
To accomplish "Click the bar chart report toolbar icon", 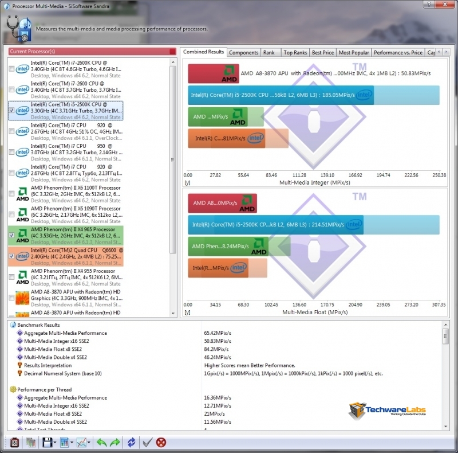I will pos(64,442).
